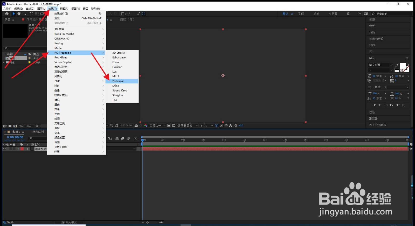Toggle the audio speaker column header

click(8, 145)
